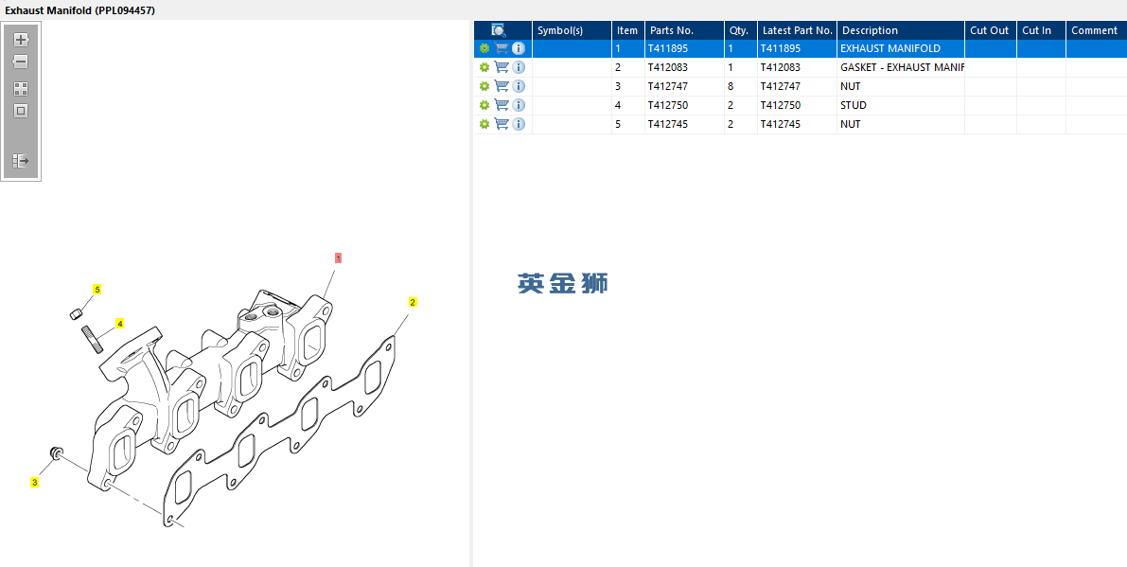
Task: Click green gear icon for T412745 NUT row
Action: click(484, 124)
